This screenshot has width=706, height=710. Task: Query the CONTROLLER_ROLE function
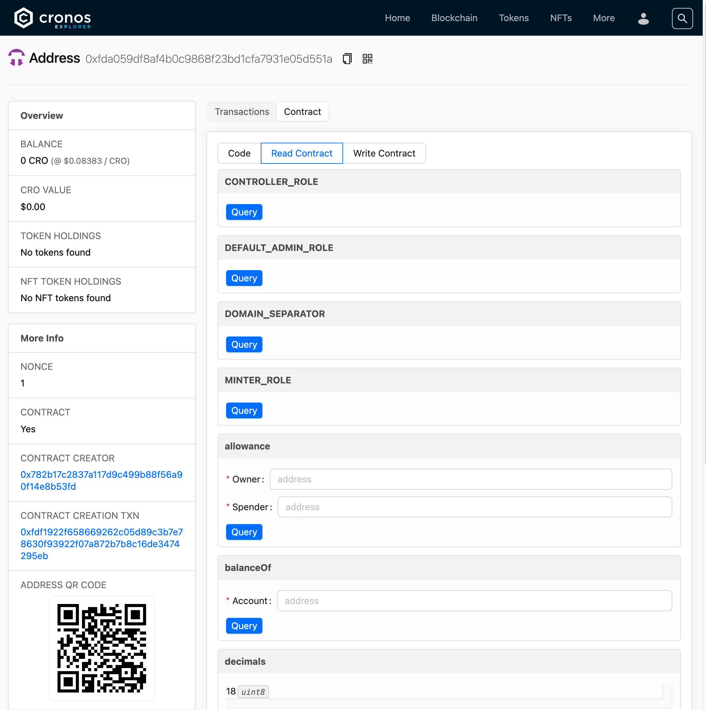(x=244, y=212)
